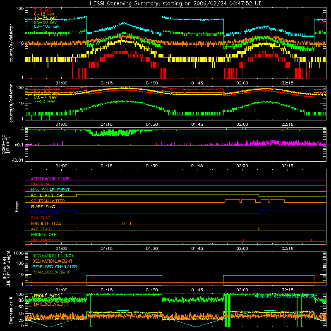Select the GAP_FLAG label
This screenshot has width=331, height=331.
click(41, 184)
